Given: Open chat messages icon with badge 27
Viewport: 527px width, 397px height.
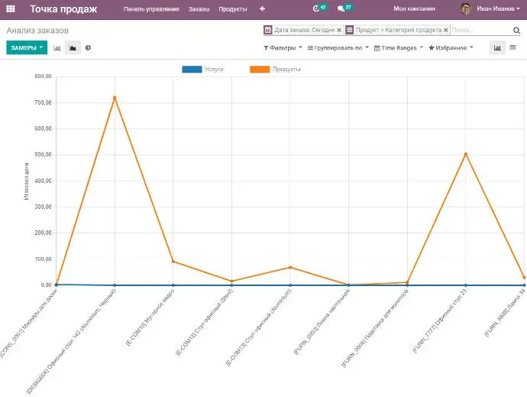Looking at the screenshot, I should click(343, 9).
